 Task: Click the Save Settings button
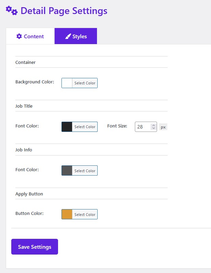pyautogui.click(x=34, y=247)
